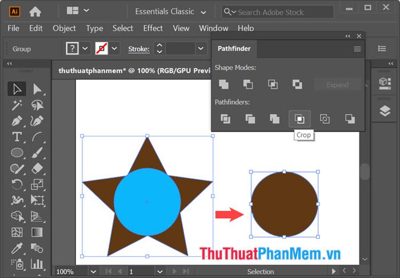The width and height of the screenshot is (400, 278).
Task: Apply Unite shape mode in Pathfinder
Action: [224, 84]
